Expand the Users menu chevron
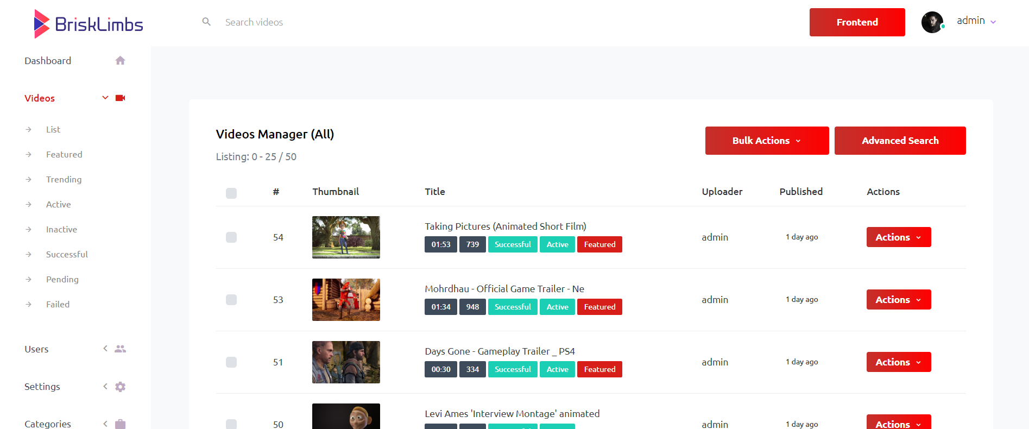Screen dimensions: 1029x429 [x=105, y=349]
